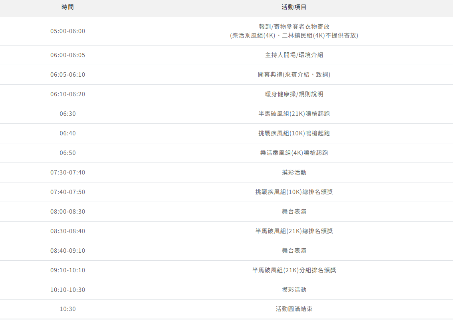Click 樂活乘風組(4K)鳴槍起跑 entry

[x=294, y=153]
